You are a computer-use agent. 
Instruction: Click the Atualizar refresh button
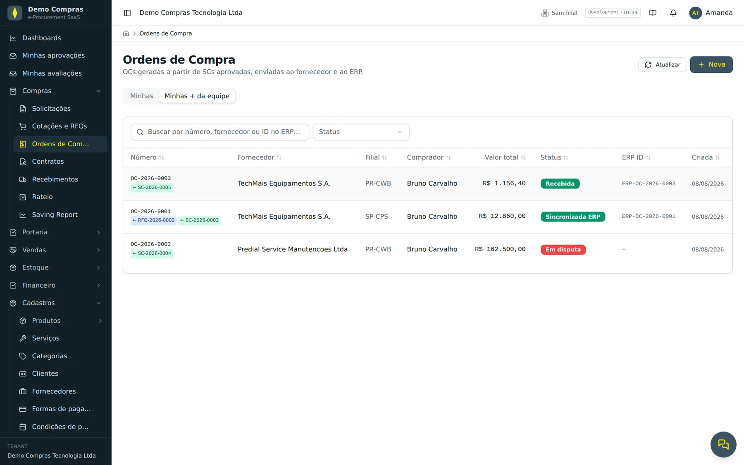pos(662,64)
